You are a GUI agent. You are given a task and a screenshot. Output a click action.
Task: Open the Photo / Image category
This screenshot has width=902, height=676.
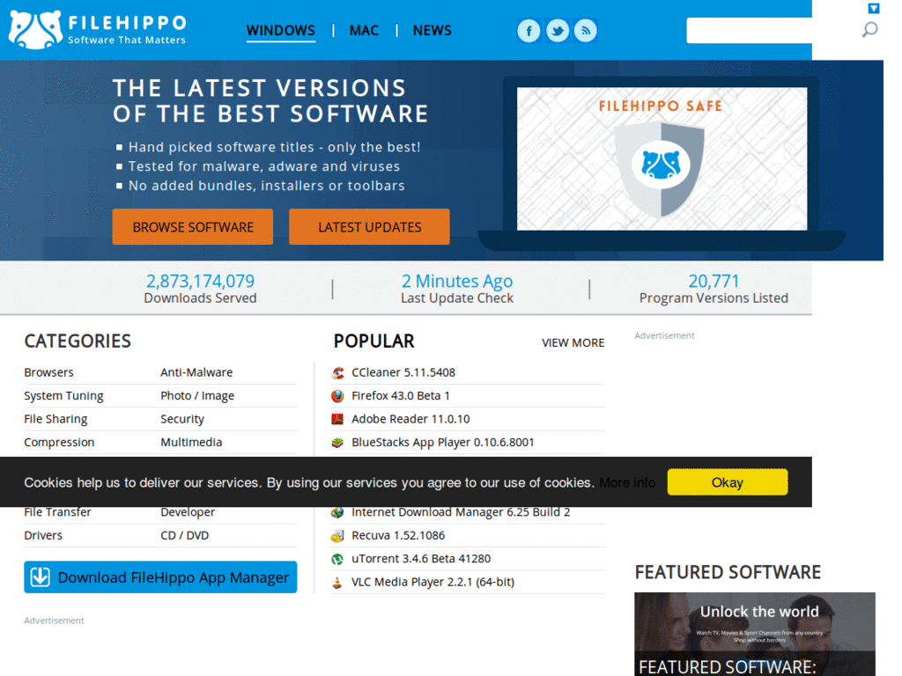(197, 396)
